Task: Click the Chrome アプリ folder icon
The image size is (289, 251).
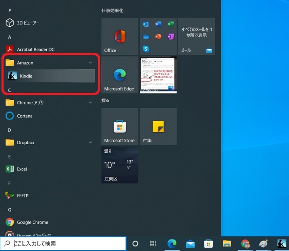Action: 10,102
